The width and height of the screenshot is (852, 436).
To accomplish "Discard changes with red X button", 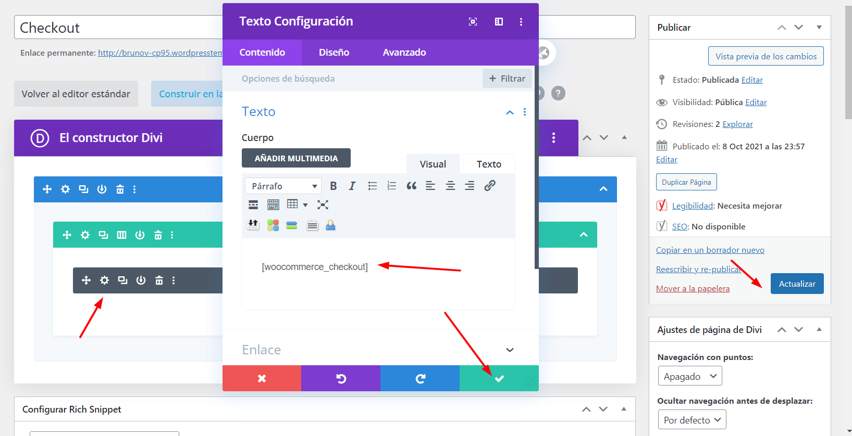I will (x=262, y=378).
